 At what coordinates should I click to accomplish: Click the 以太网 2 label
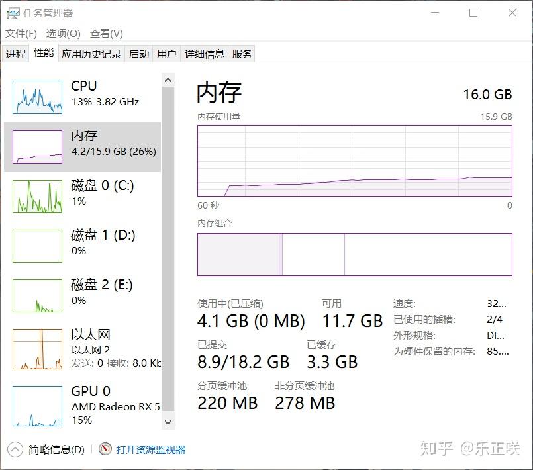coord(91,350)
